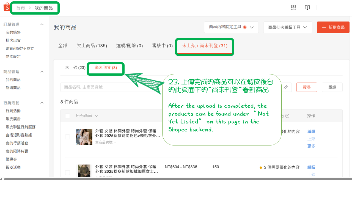Open the 商品內容設定工具 dropdown

pyautogui.click(x=231, y=27)
